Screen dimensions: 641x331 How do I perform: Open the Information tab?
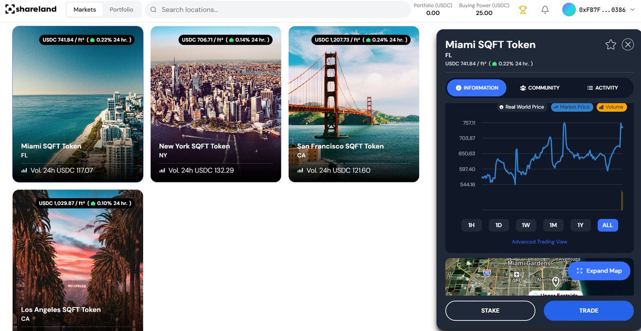[x=476, y=88]
